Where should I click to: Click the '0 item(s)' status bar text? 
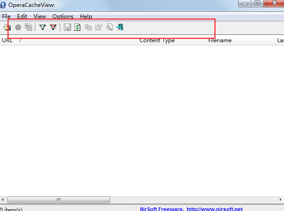[11, 209]
